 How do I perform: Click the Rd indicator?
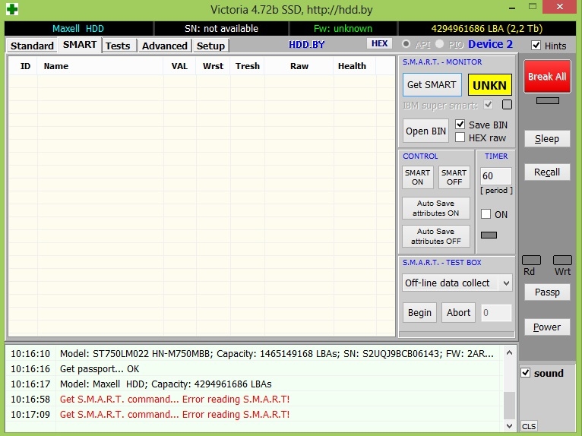point(531,260)
